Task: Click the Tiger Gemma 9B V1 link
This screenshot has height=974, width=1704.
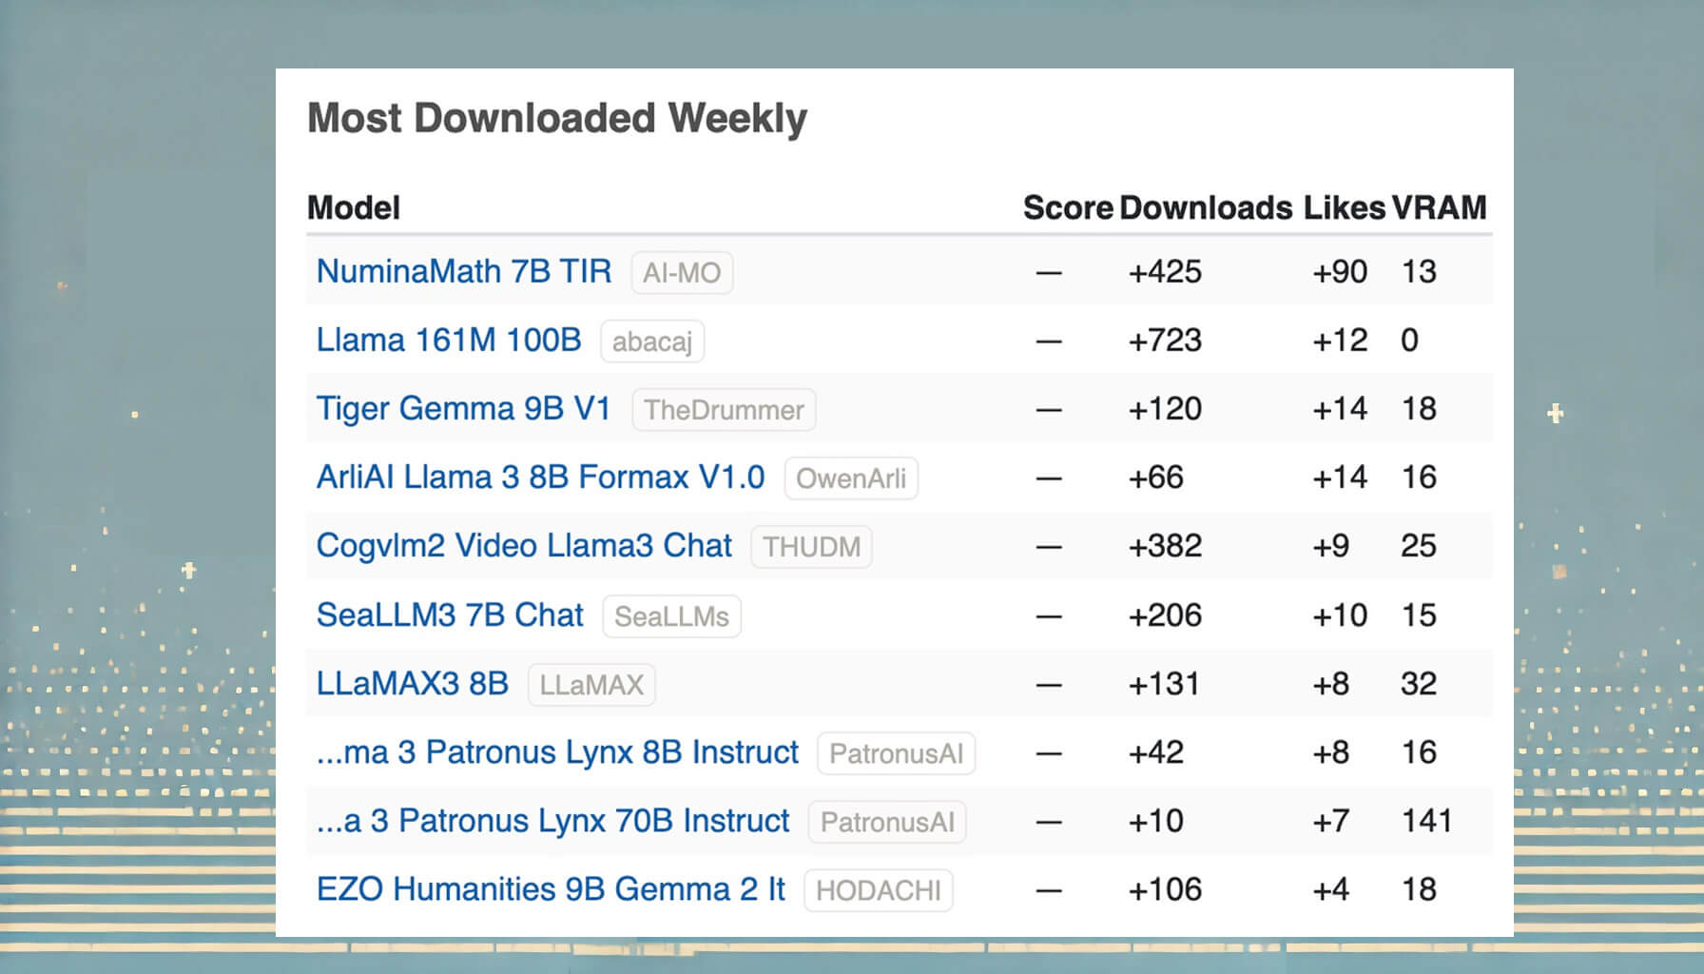Action: coord(463,409)
